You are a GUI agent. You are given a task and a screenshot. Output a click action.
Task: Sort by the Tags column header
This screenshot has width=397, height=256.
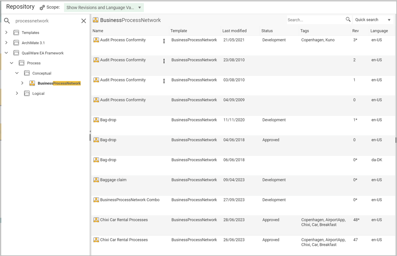click(305, 31)
